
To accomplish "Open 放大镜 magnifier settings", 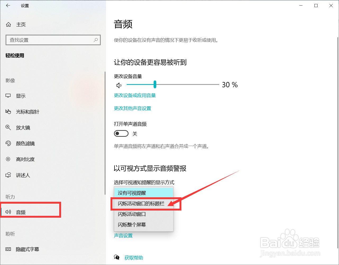I will coord(23,128).
